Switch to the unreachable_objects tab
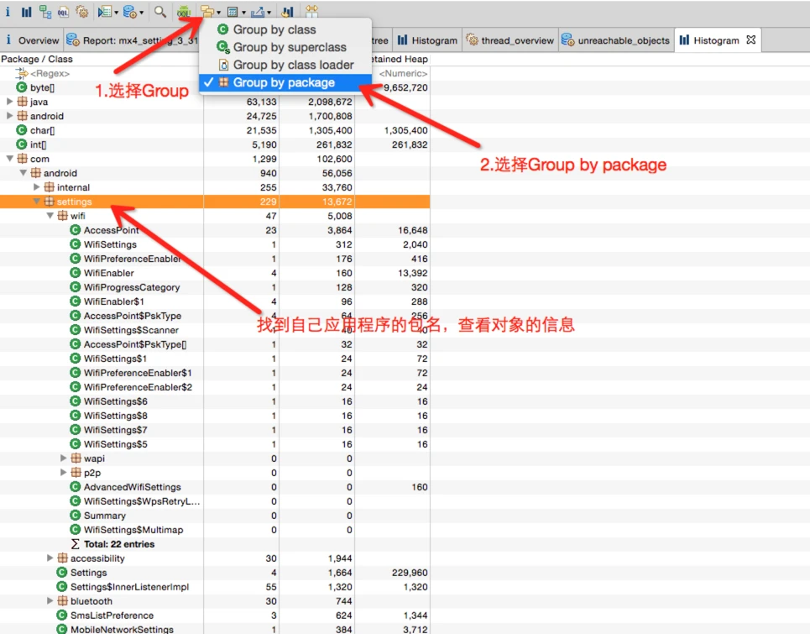The width and height of the screenshot is (810, 634). 622,40
